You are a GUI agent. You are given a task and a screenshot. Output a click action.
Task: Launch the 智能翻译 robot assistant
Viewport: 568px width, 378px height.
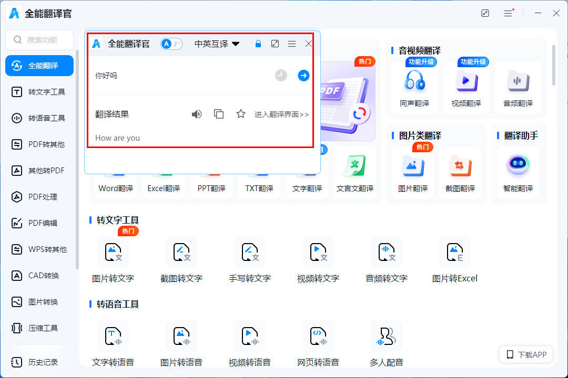[518, 173]
